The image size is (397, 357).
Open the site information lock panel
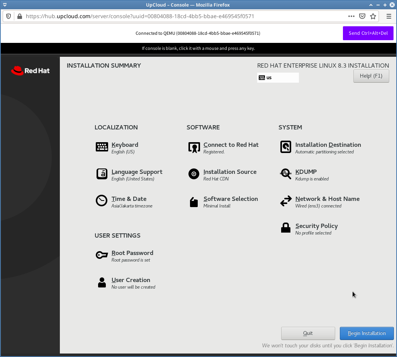[19, 16]
